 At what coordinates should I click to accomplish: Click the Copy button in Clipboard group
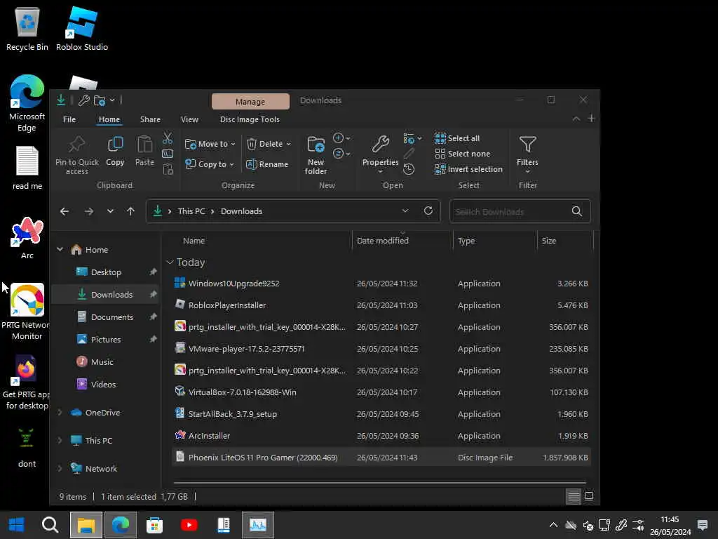tap(115, 152)
